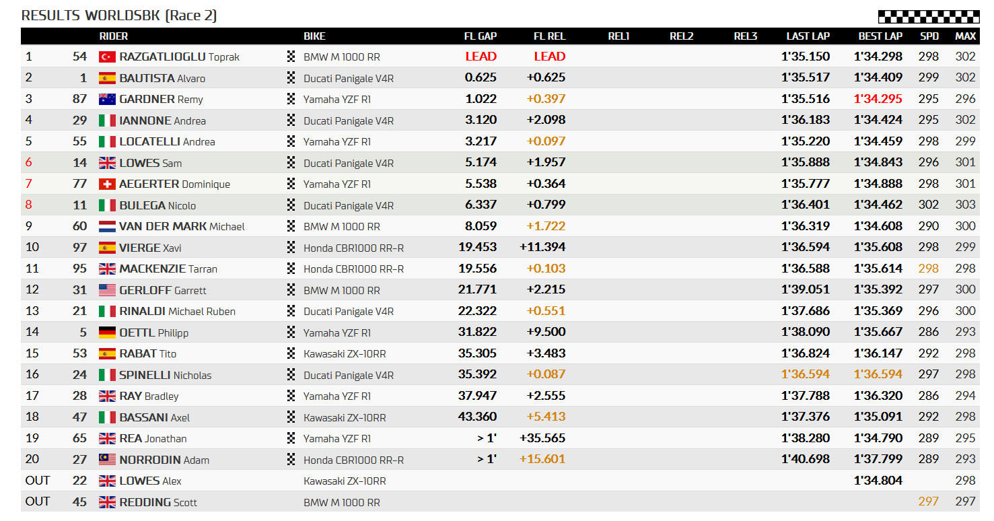Click the chequered flag icon in Norrodin's row
This screenshot has height=521, width=994.
291,460
